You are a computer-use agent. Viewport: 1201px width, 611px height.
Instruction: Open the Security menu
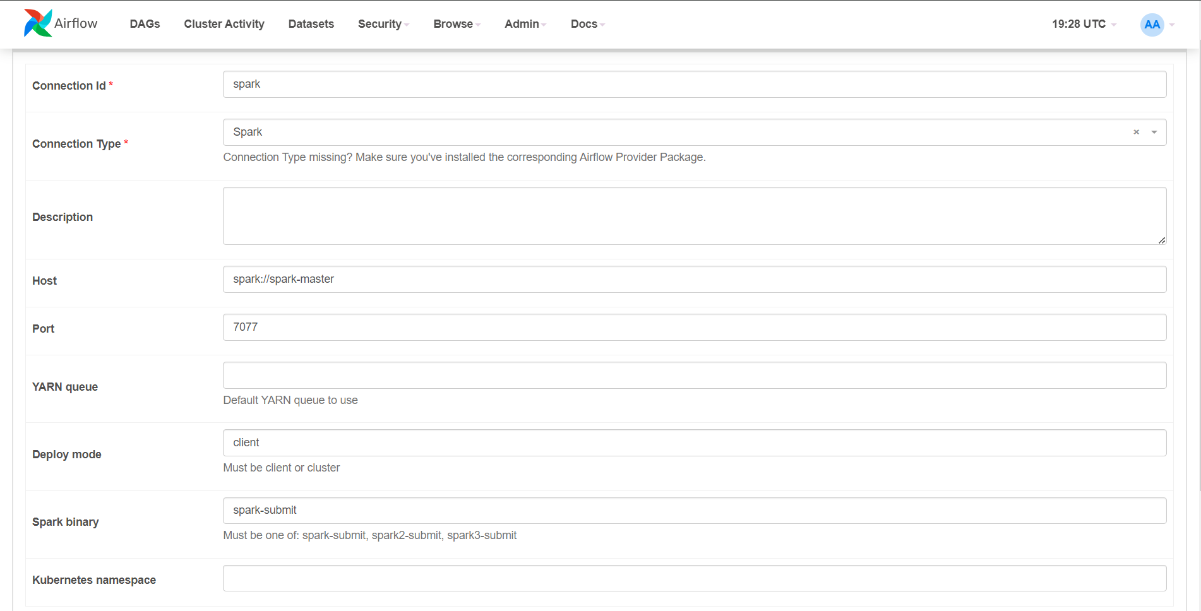(x=383, y=24)
